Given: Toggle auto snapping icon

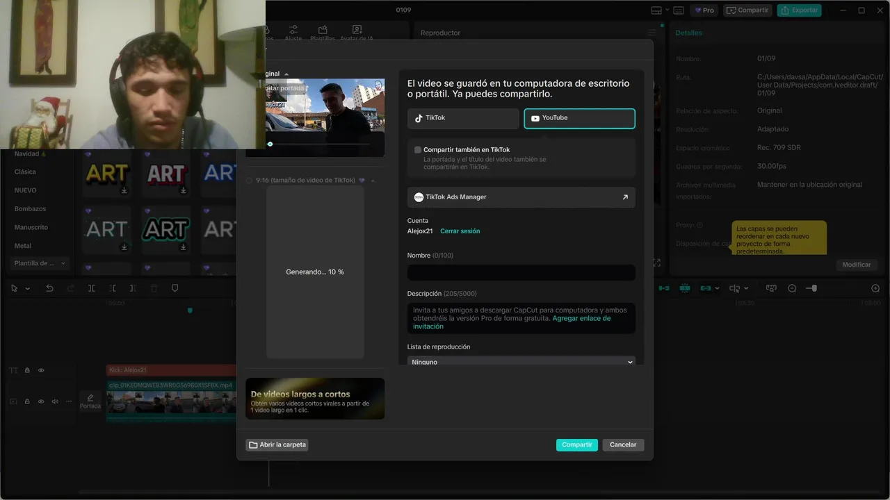Looking at the screenshot, I should pos(685,288).
